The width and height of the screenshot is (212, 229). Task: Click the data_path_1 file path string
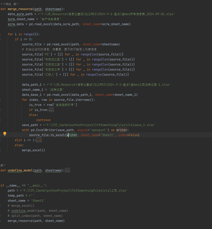point(110,85)
